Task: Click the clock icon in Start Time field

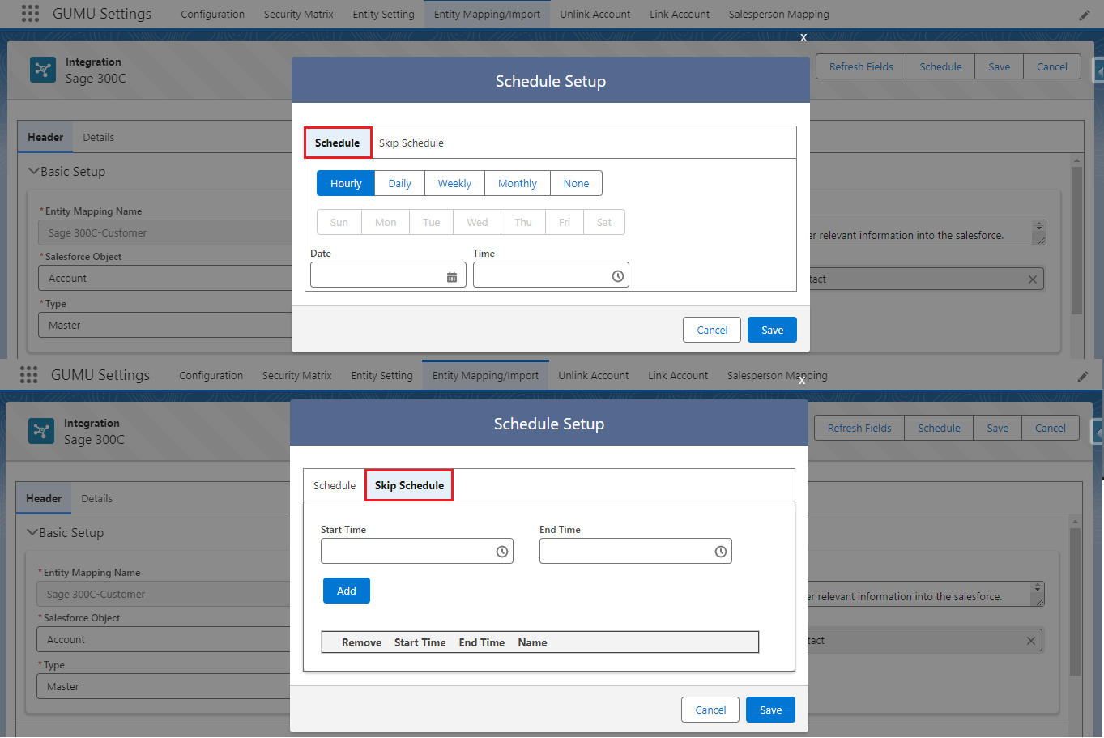Action: pyautogui.click(x=502, y=552)
